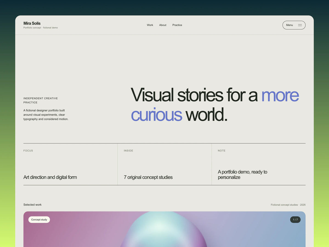Click the purple 'curious' headline word
The height and width of the screenshot is (247, 329).
coord(156,115)
